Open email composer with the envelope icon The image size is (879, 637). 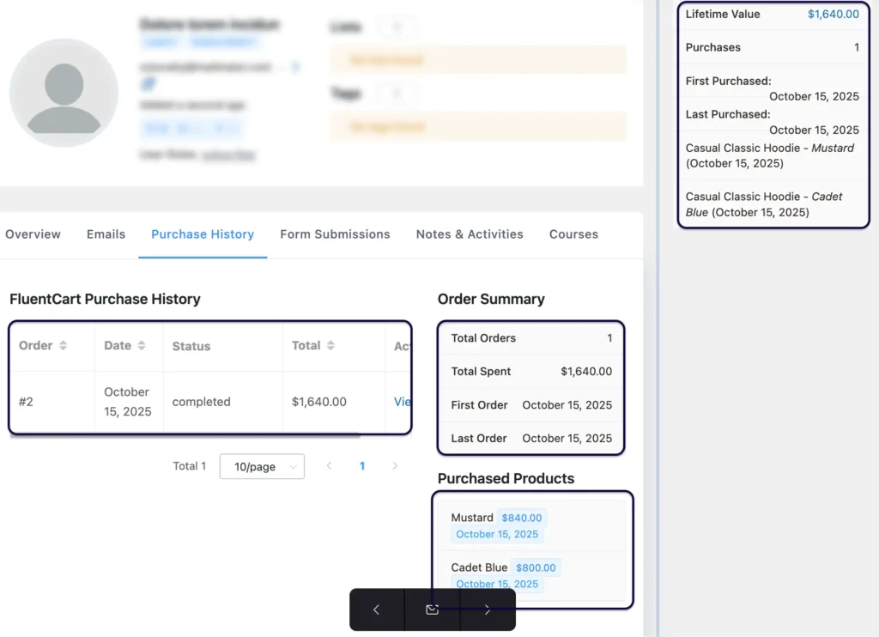[432, 610]
